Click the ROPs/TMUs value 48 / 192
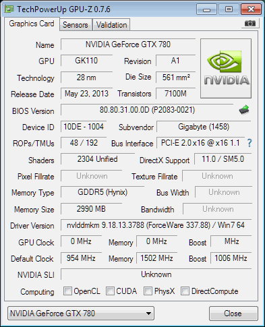265x327 pixels. [84, 143]
